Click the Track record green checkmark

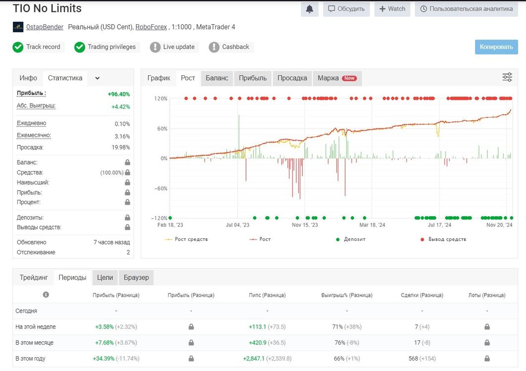[18, 47]
